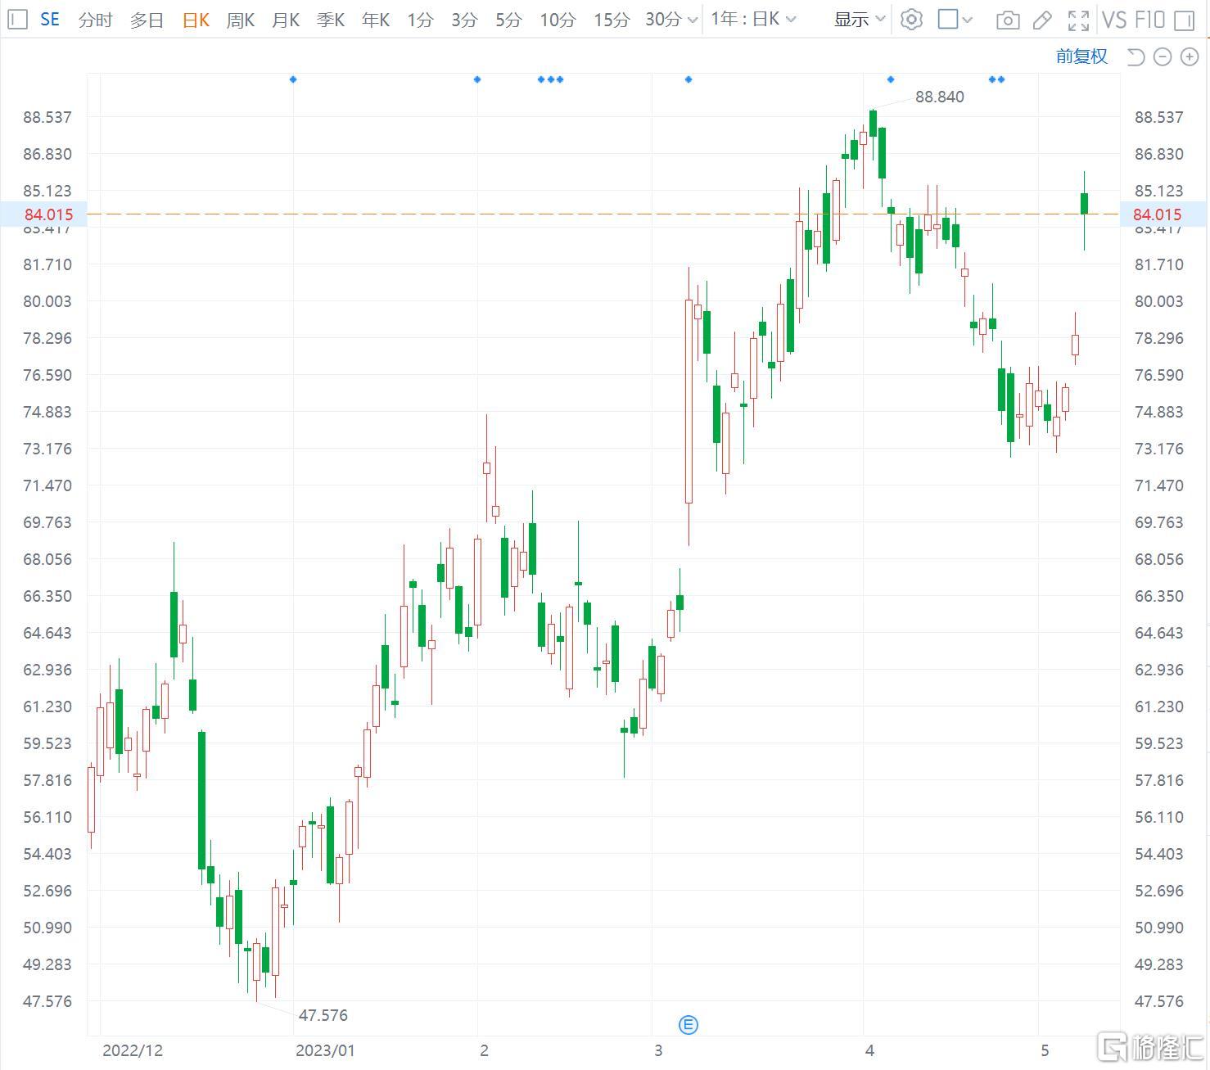Click the 47.576 low price label
This screenshot has width=1210, height=1070.
click(323, 1015)
